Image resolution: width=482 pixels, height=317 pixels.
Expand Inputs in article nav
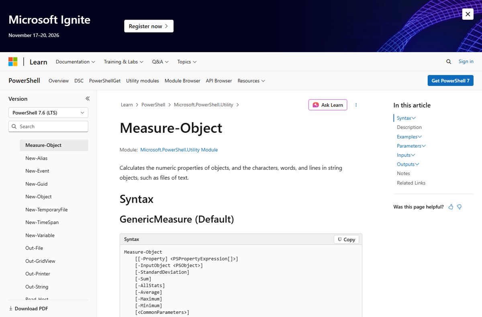click(x=406, y=155)
